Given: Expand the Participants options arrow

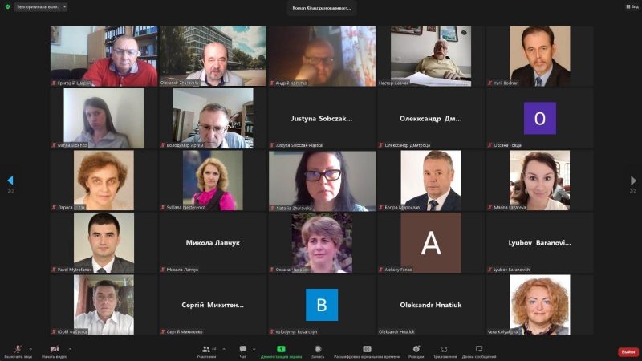Looking at the screenshot, I should (x=224, y=349).
